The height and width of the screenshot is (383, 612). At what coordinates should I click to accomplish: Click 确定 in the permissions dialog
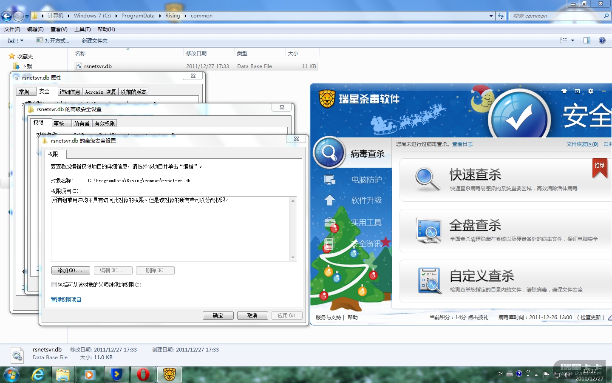point(218,315)
